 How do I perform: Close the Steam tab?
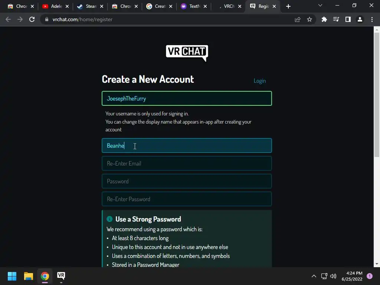pyautogui.click(x=102, y=6)
